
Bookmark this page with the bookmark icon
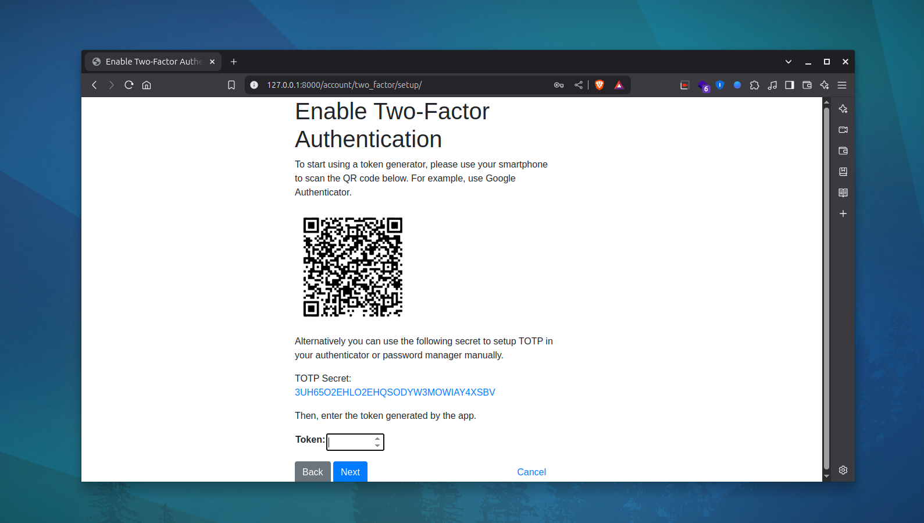pos(231,85)
